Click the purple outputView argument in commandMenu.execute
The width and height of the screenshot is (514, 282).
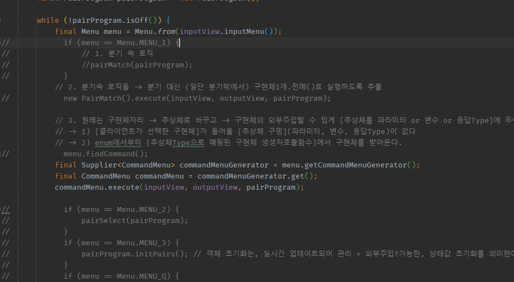tap(215, 187)
